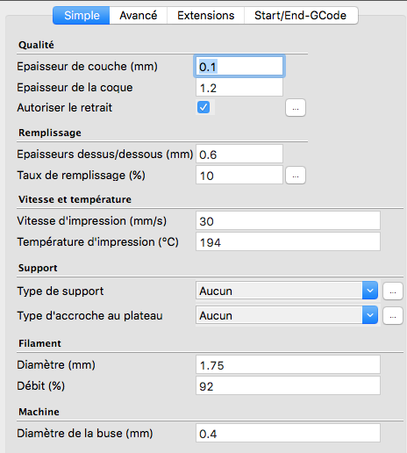
Task: Open platform adhesion ellipsis settings button
Action: click(393, 315)
